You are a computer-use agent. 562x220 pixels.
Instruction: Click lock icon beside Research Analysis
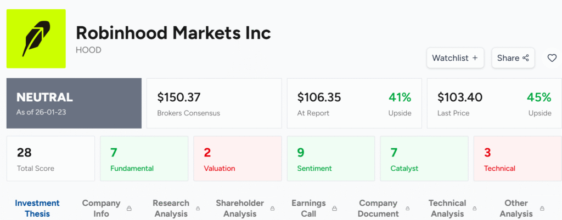click(x=199, y=209)
